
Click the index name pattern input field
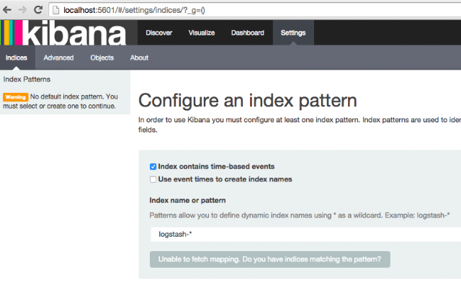click(305, 234)
